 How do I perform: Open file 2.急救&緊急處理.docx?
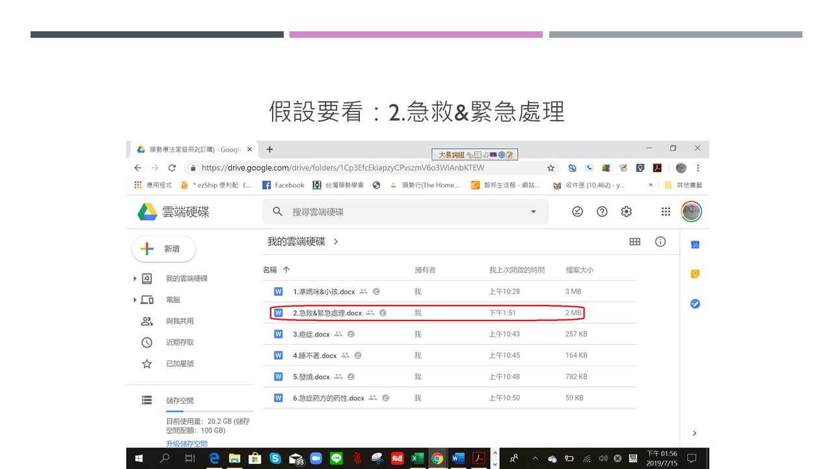(327, 313)
